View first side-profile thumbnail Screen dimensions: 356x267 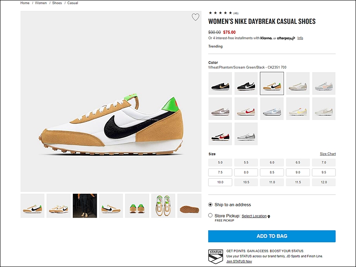click(x=33, y=206)
